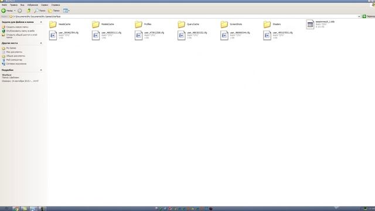Click the green Back (Назад) arrow button
Image resolution: width=375 pixels, height=211 pixels.
coord(7,11)
